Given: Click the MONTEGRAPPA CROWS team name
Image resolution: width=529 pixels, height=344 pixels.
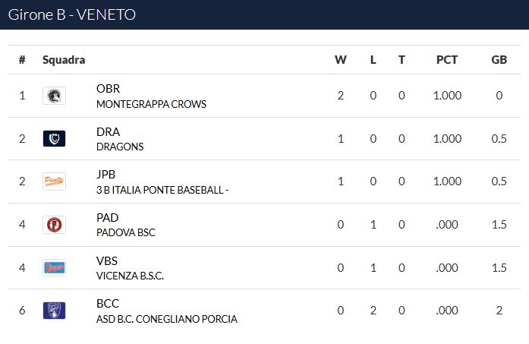Looking at the screenshot, I should click(151, 104).
